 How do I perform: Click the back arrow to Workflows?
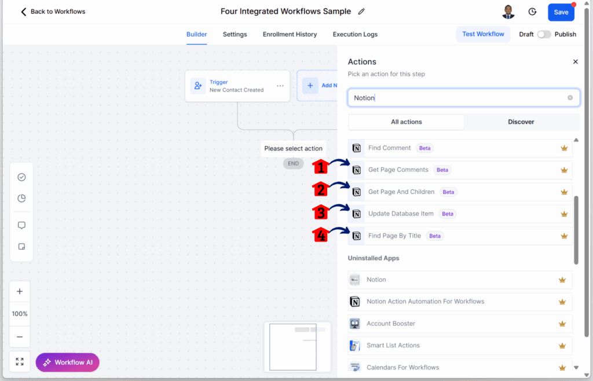[23, 12]
